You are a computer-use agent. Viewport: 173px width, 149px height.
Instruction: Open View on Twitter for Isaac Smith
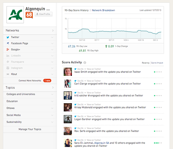tap(94, 69)
